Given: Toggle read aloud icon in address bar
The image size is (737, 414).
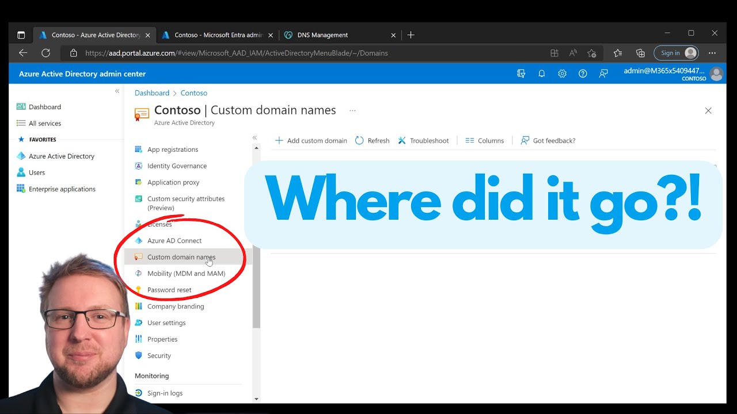Looking at the screenshot, I should pyautogui.click(x=573, y=53).
